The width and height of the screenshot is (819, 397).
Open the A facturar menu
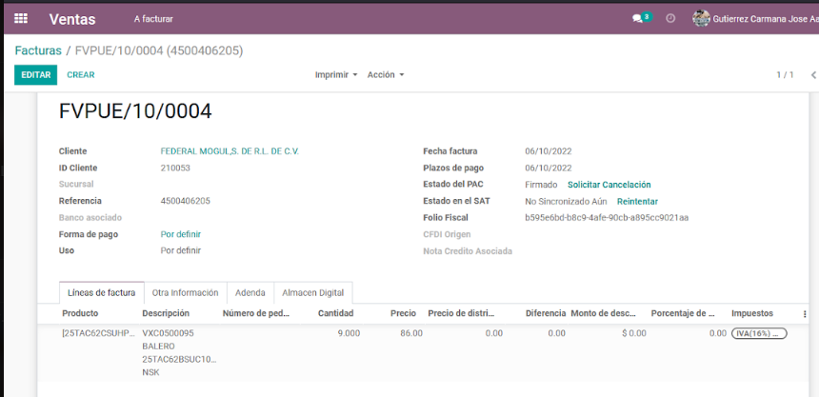coord(153,18)
